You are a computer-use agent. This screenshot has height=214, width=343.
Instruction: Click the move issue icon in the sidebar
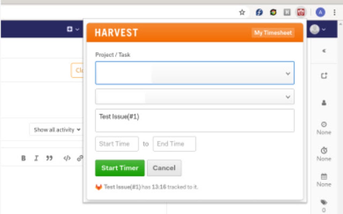[x=324, y=76]
